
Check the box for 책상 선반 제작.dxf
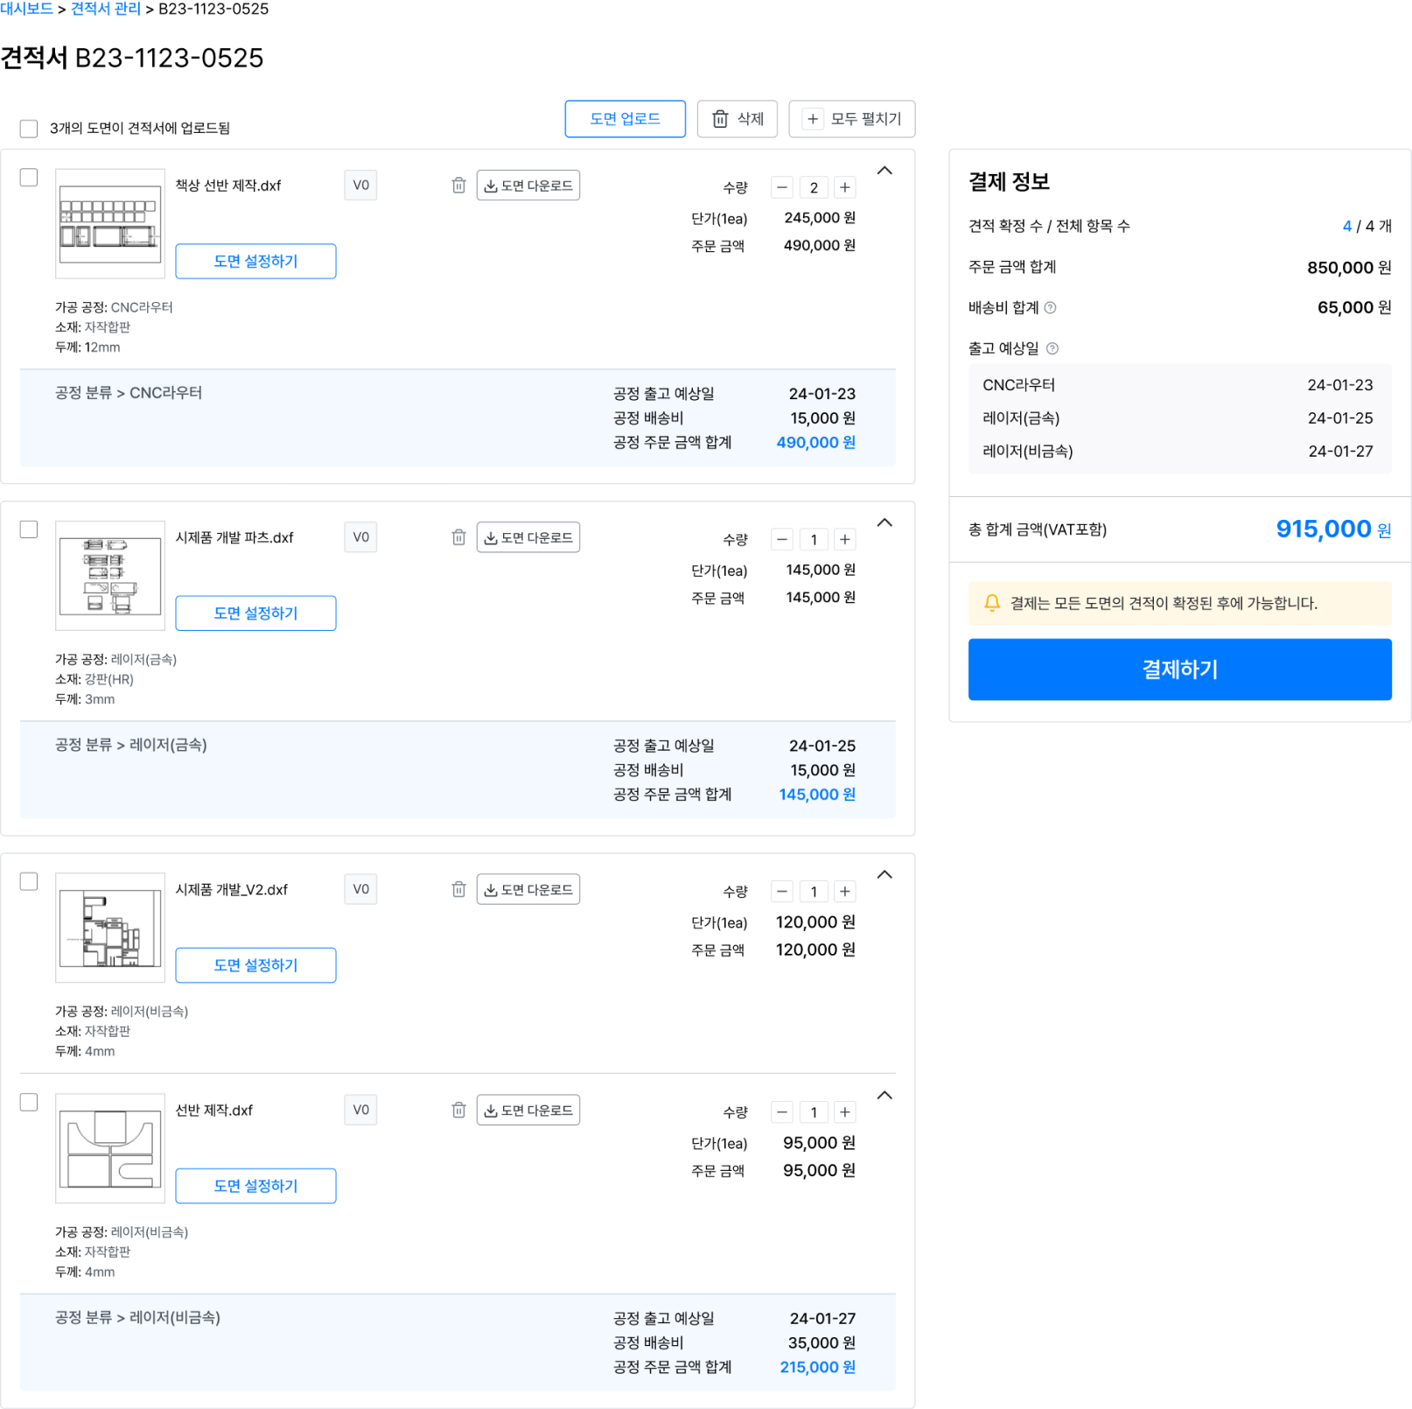(29, 178)
